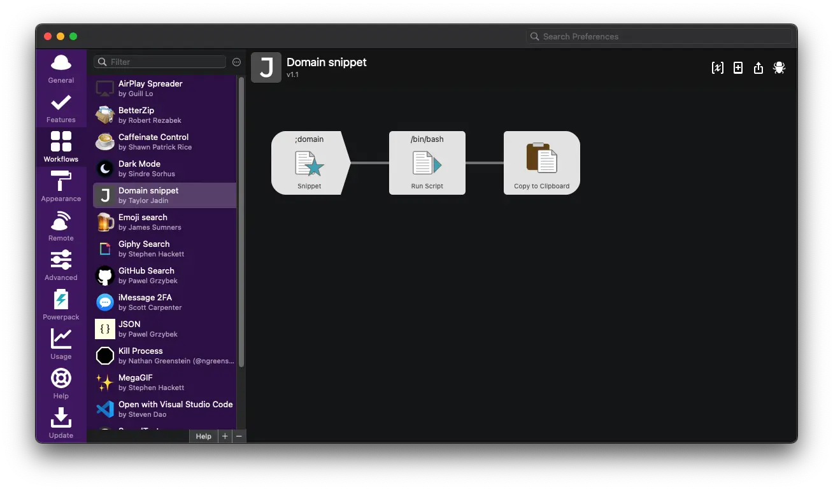Open the Update download icon

point(61,417)
